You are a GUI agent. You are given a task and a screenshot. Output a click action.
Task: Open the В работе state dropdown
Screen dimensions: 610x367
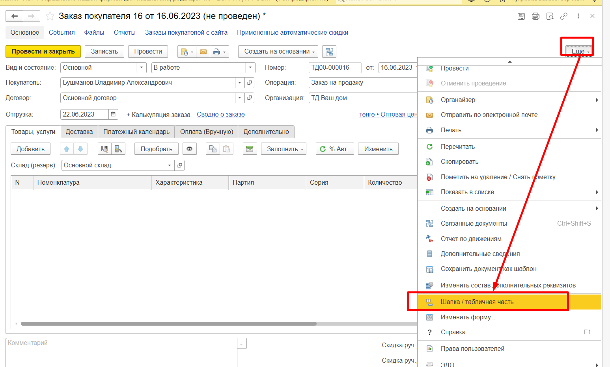click(250, 68)
